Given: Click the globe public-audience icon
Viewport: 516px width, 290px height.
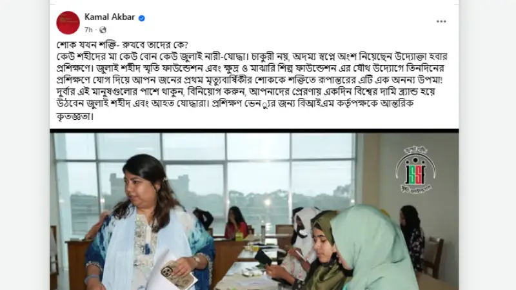Looking at the screenshot, I should [x=103, y=30].
